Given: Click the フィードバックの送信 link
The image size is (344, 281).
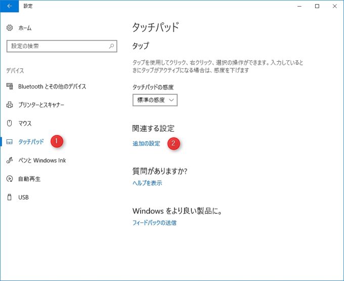Looking at the screenshot, I should (x=154, y=223).
